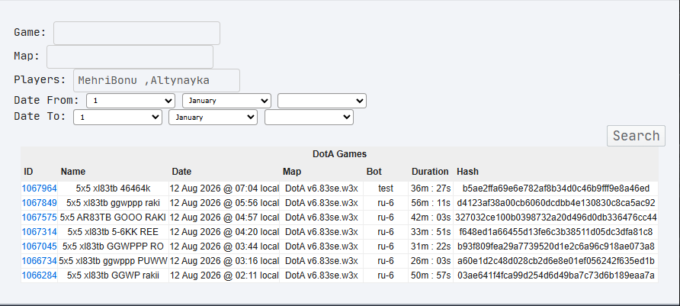Click the 'test' bot cell
Viewport: 680px width, 306px height.
386,188
